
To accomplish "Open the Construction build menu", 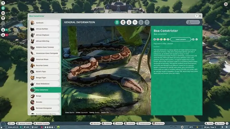I will [144, 123].
